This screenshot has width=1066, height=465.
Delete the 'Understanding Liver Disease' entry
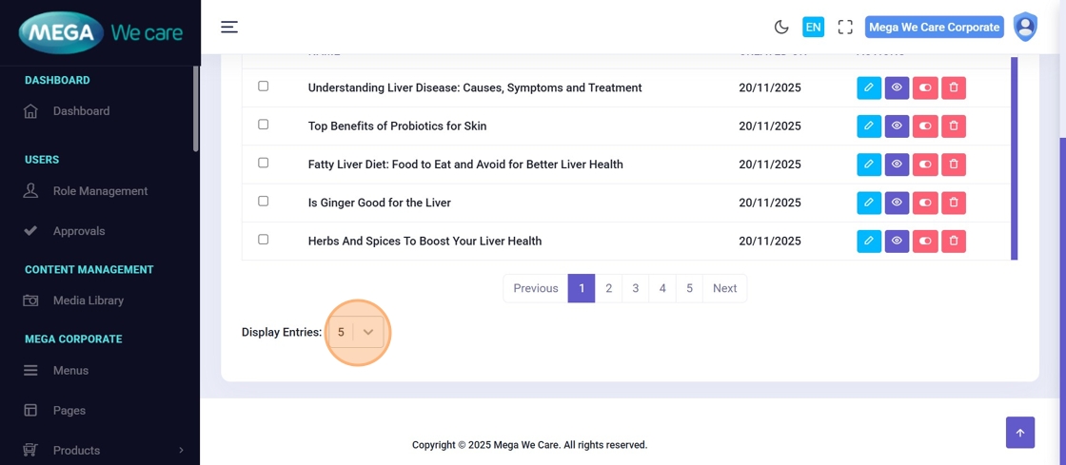coord(954,88)
